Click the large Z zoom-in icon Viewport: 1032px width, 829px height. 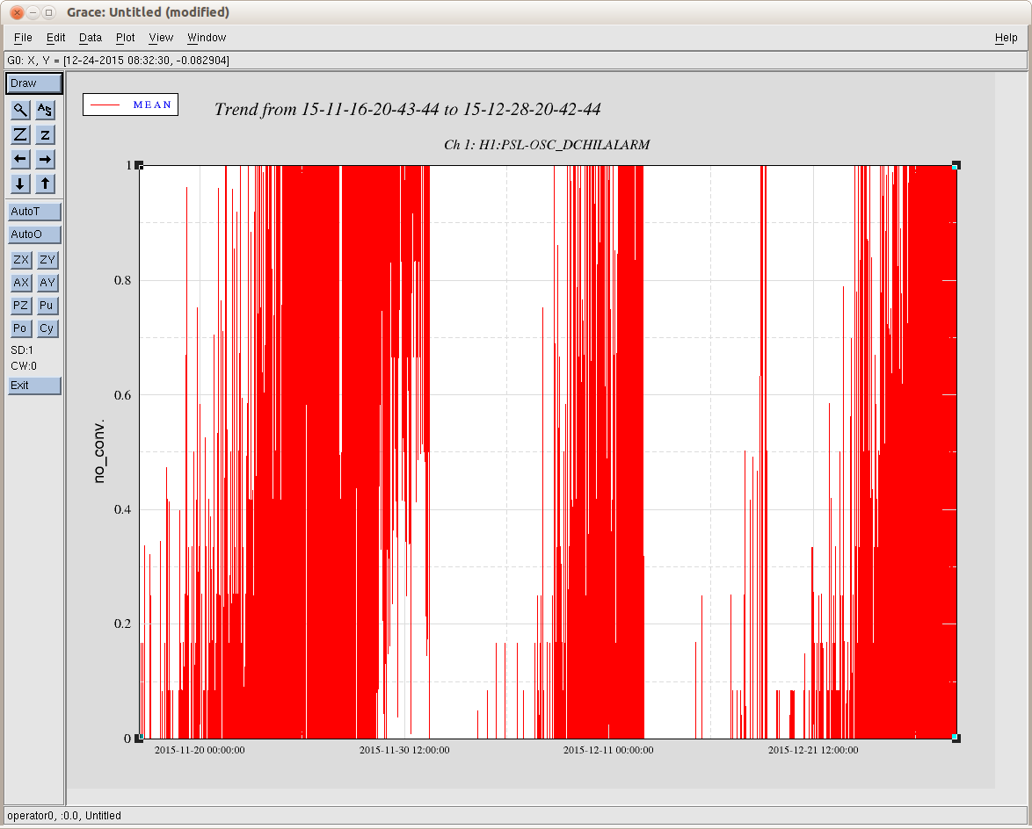click(20, 134)
